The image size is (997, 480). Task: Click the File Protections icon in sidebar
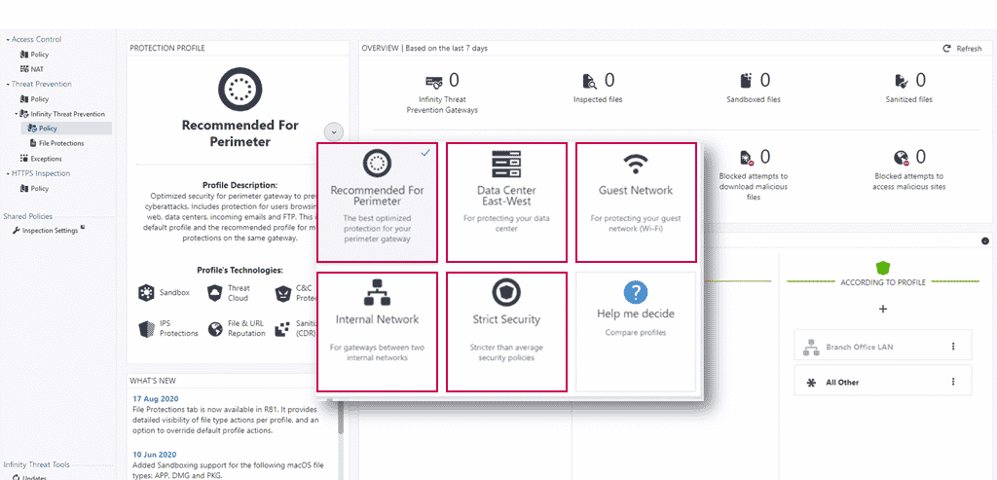(33, 144)
